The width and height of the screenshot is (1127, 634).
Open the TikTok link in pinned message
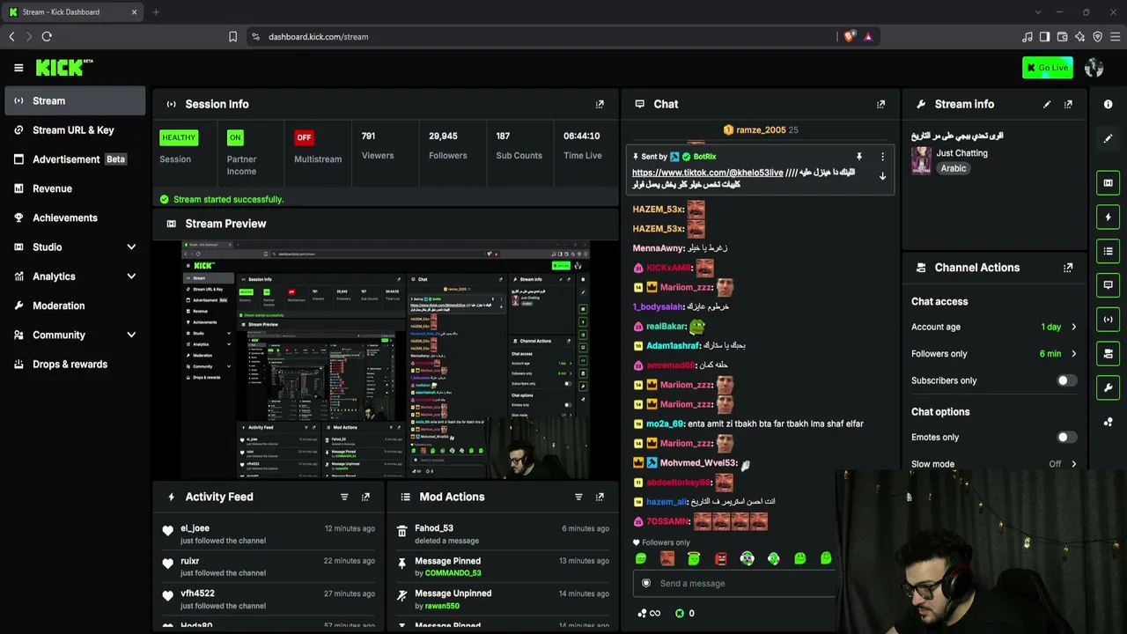(707, 173)
